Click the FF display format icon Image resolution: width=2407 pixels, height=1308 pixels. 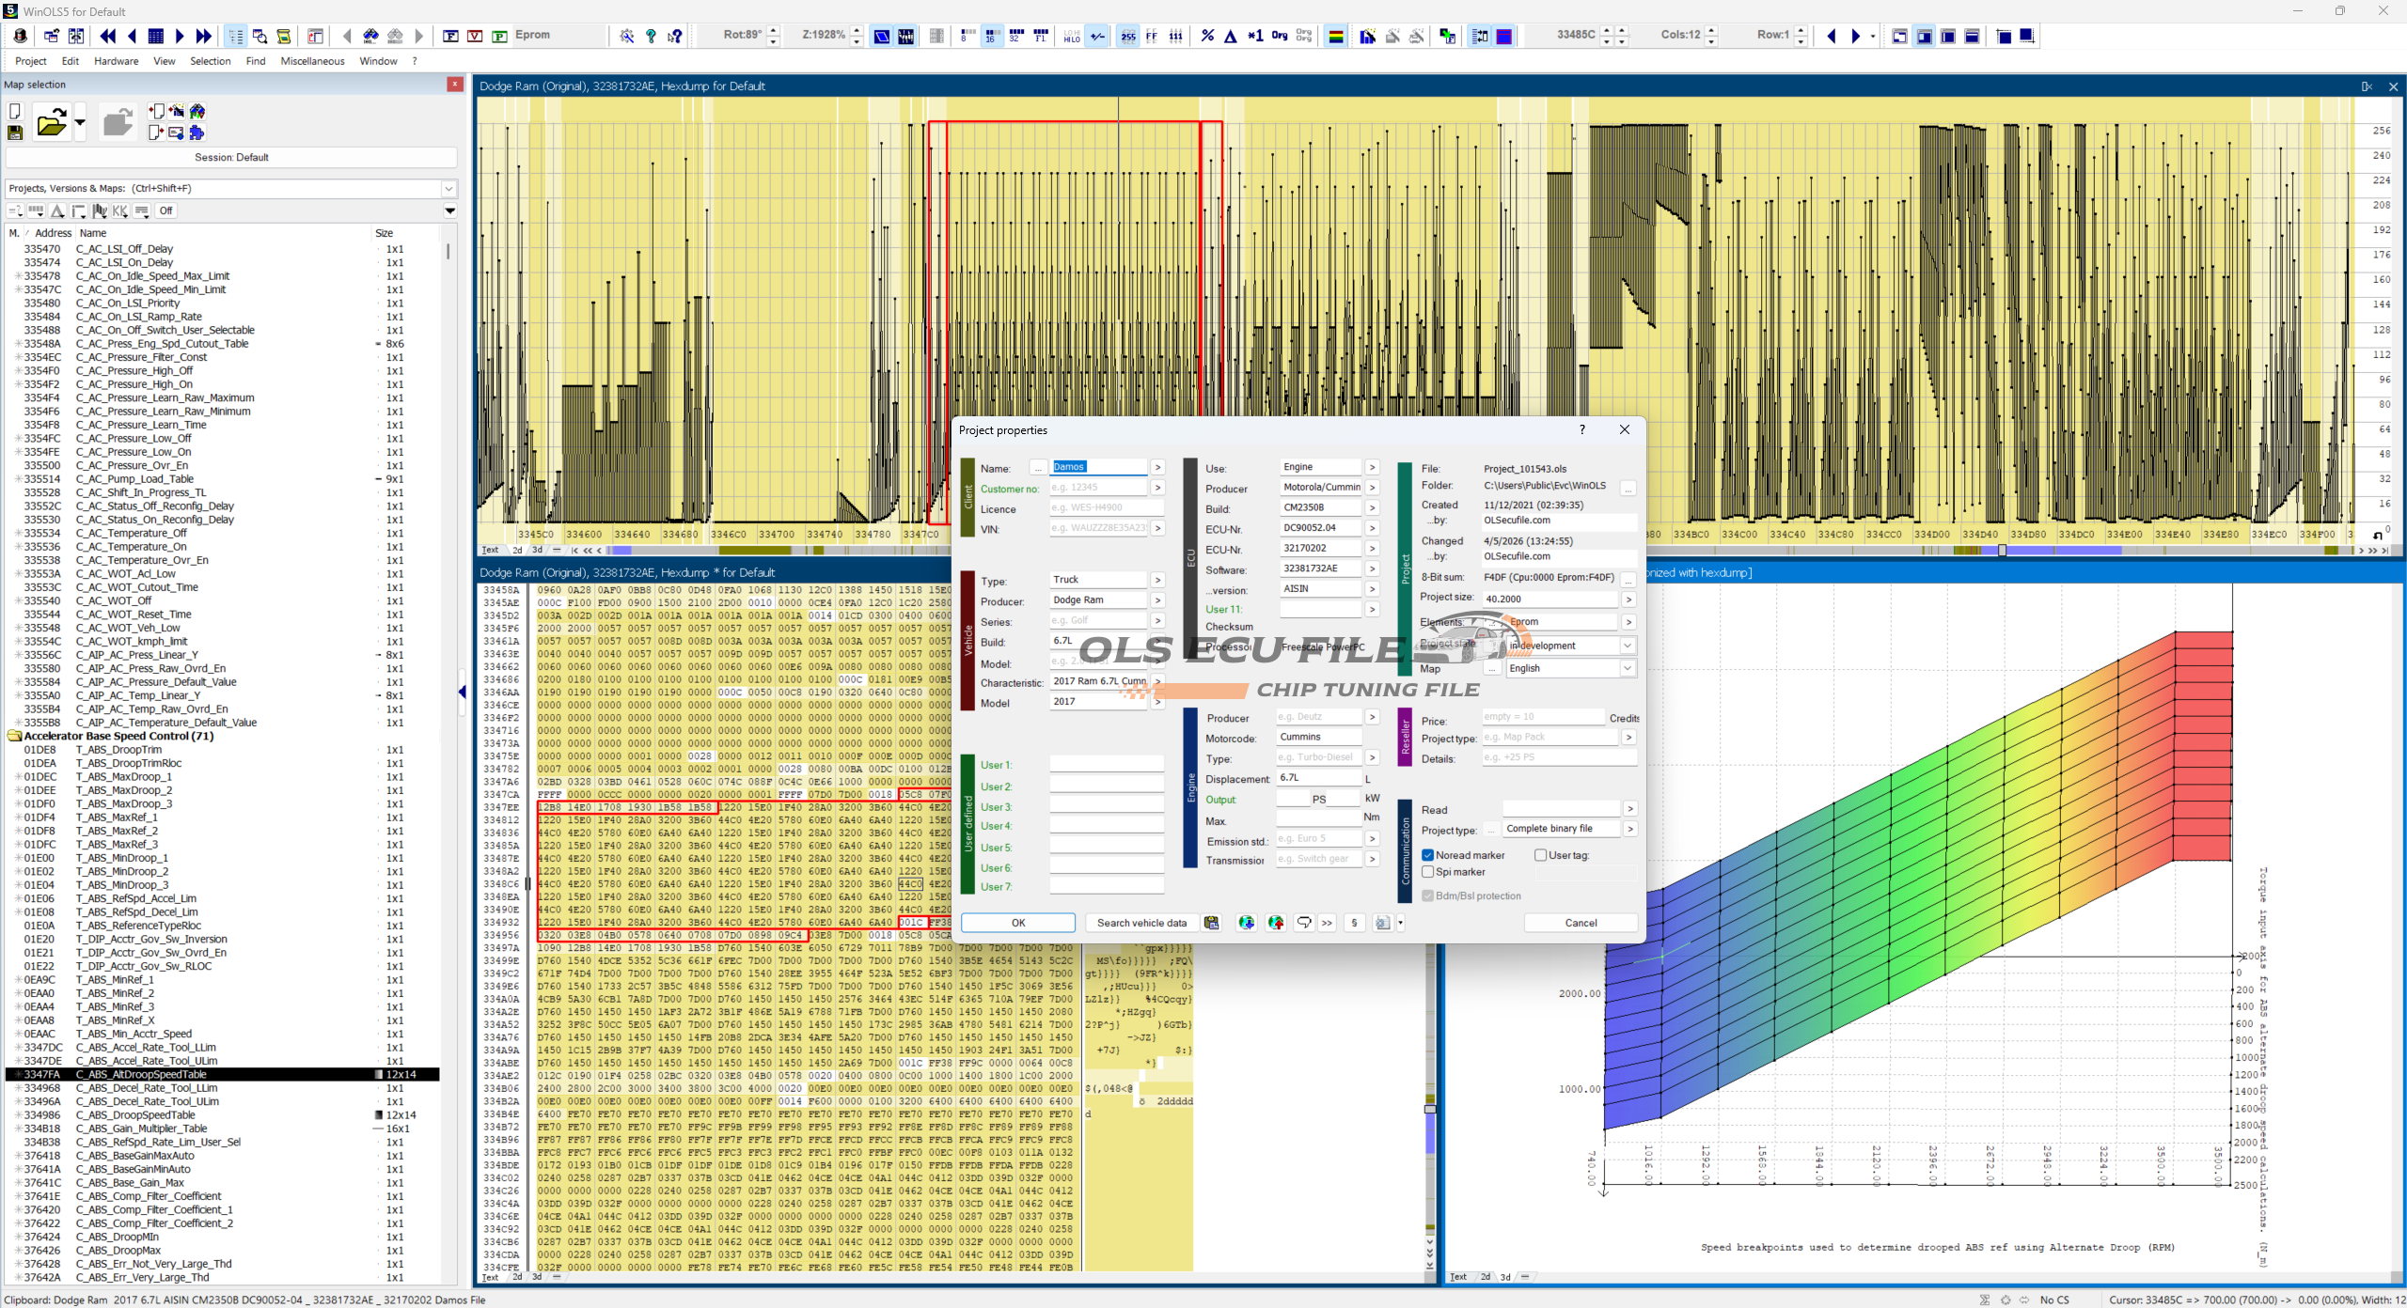coord(1152,36)
